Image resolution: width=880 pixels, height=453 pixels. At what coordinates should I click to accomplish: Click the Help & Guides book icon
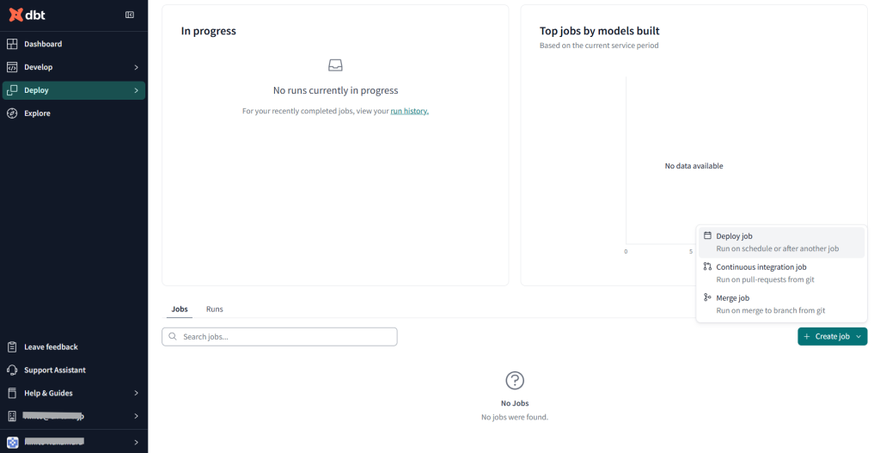12,394
